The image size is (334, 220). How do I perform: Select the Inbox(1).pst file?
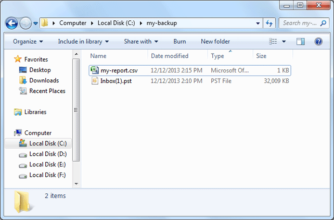(x=190, y=81)
